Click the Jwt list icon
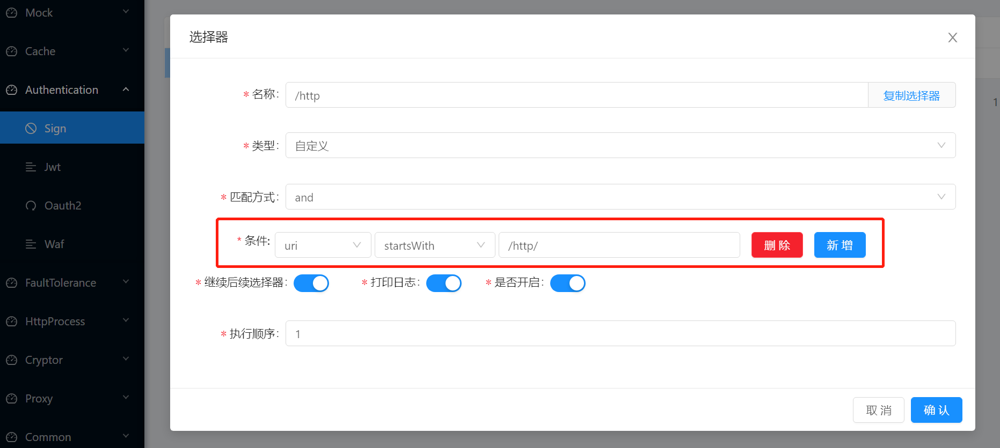This screenshot has width=1000, height=448. coord(31,167)
